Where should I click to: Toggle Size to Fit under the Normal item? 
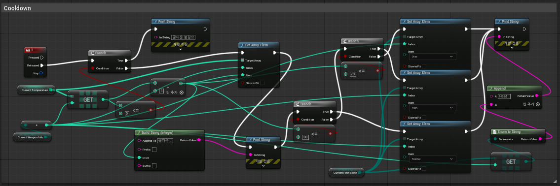pos(424,169)
